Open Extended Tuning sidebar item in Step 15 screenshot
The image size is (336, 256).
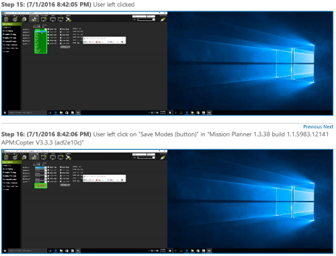point(9,34)
